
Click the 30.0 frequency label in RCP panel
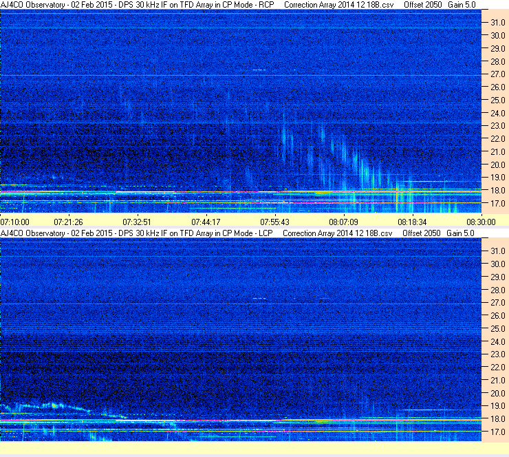pyautogui.click(x=497, y=36)
